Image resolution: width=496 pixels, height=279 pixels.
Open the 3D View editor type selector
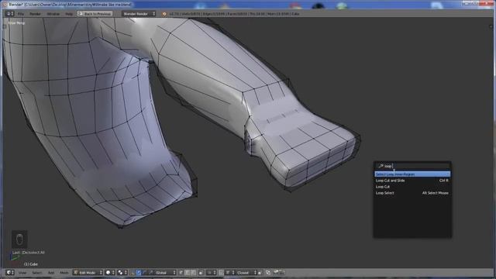pyautogui.click(x=10, y=272)
